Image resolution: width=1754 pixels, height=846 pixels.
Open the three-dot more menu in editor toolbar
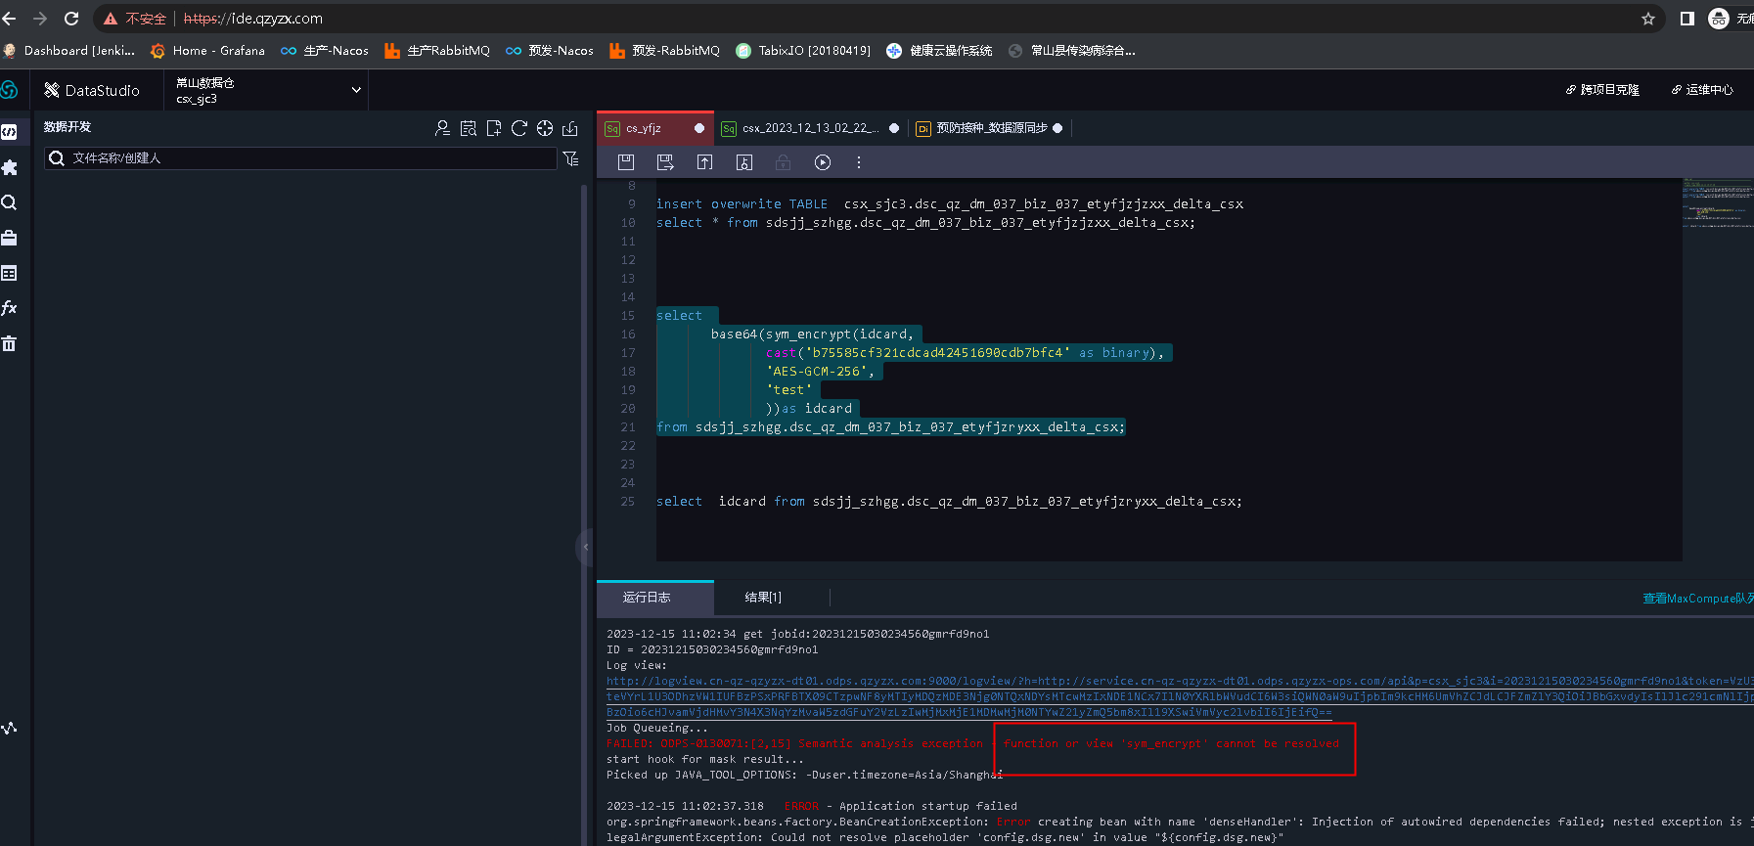[859, 162]
